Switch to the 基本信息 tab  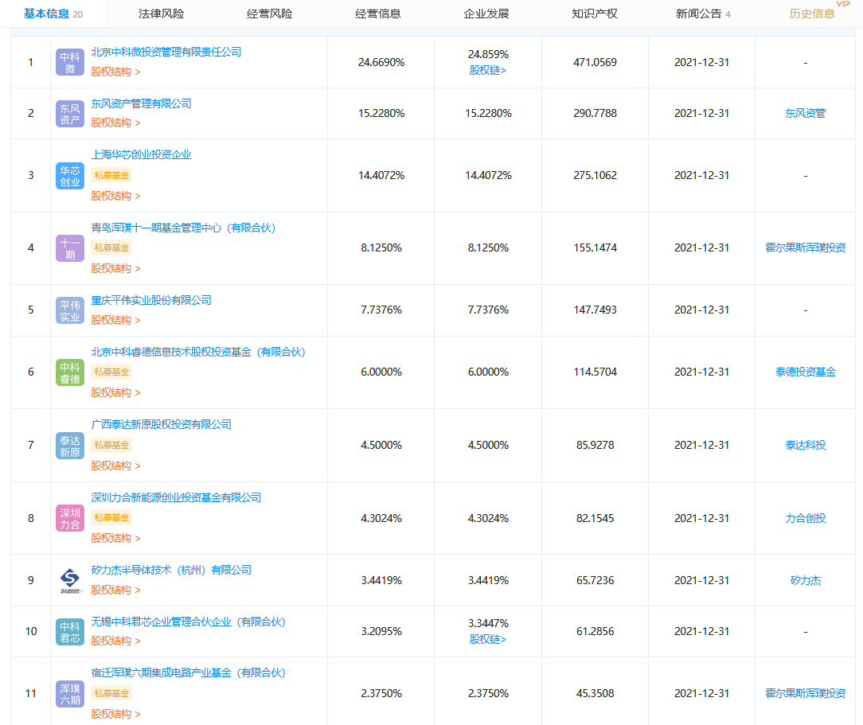tap(53, 14)
